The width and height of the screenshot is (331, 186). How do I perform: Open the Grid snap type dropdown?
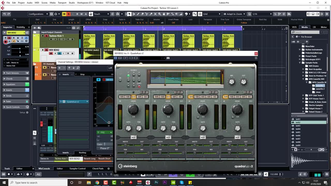[x=212, y=14]
